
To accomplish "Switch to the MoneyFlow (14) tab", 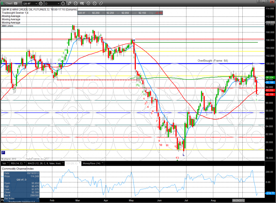I will click(x=92, y=163).
